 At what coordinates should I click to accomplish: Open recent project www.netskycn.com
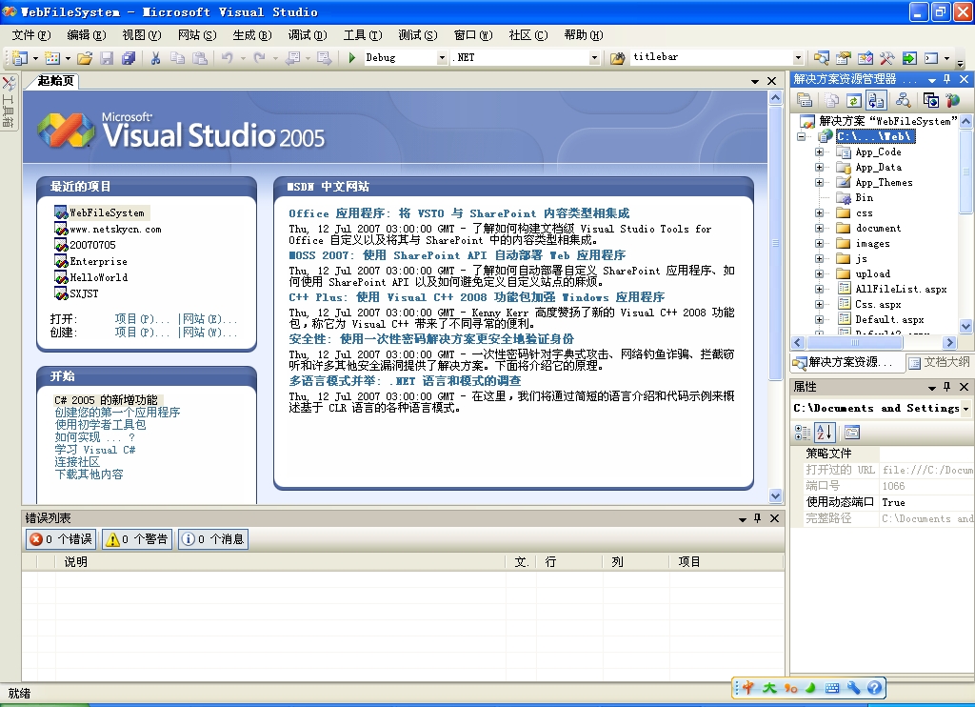click(x=115, y=229)
